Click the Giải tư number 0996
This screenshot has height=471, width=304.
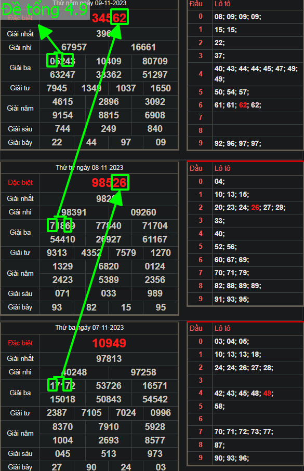point(161,413)
